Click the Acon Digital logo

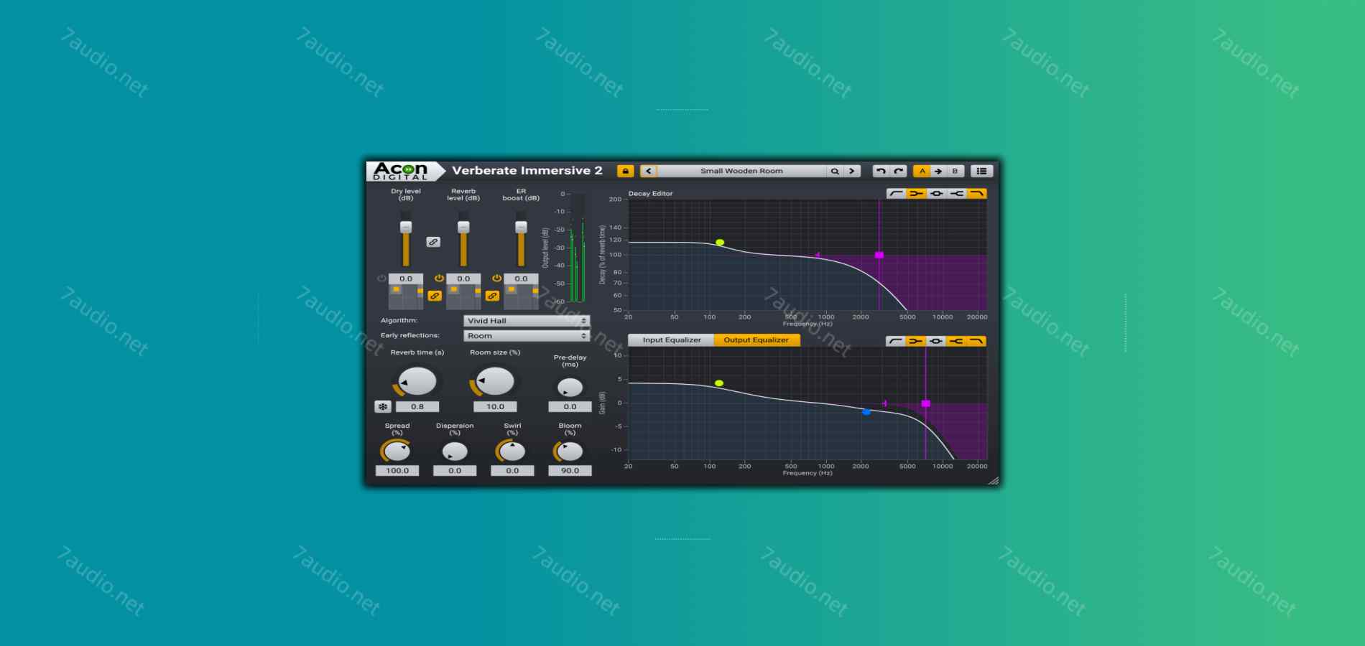404,171
